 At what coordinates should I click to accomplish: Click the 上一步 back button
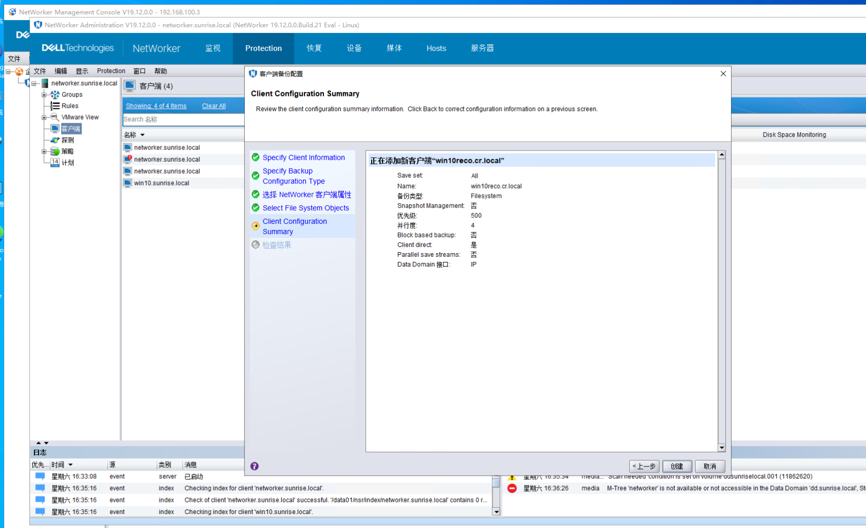644,466
